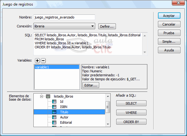
Task: Click the minus icon to remove variable
Action: tap(43, 61)
